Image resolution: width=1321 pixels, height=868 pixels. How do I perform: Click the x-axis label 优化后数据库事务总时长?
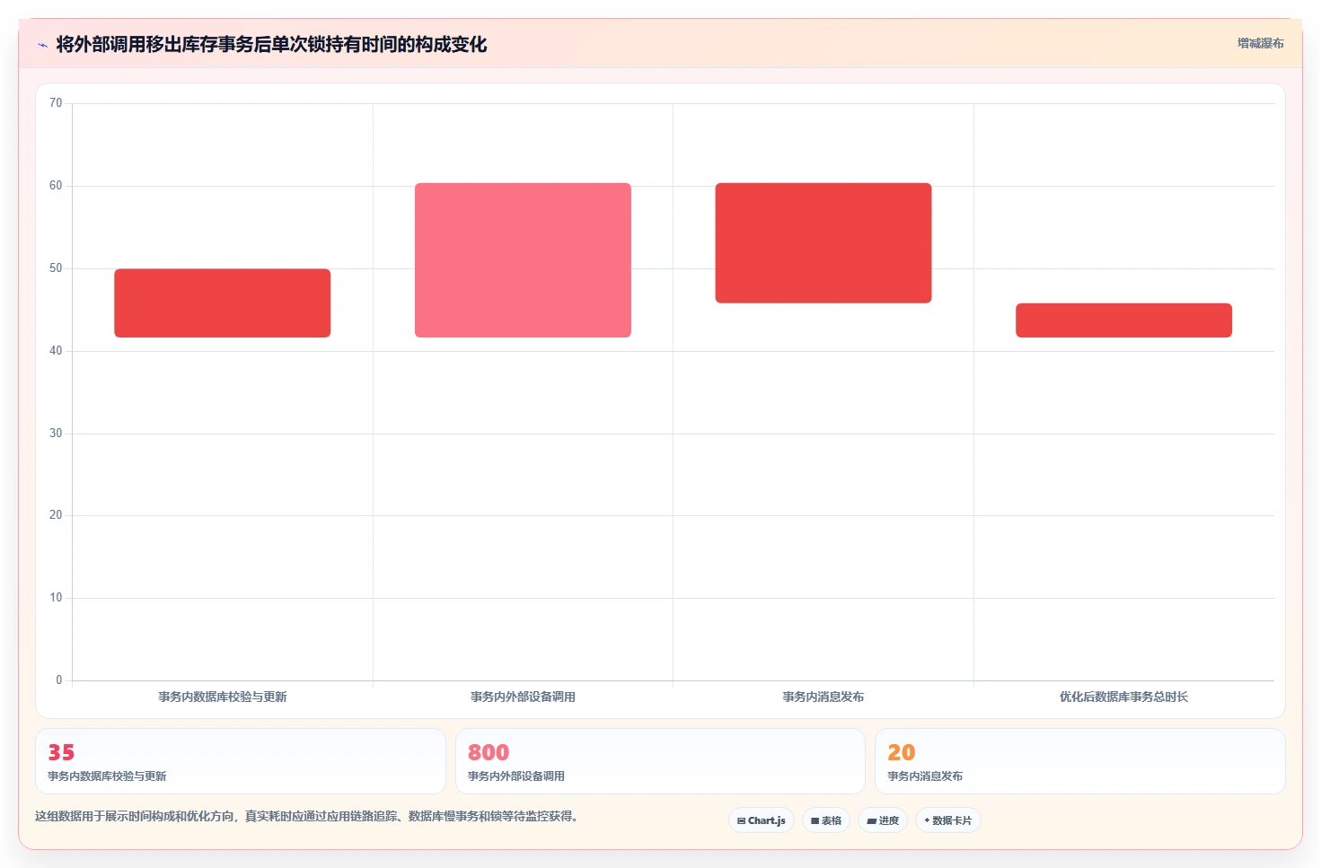[1123, 697]
